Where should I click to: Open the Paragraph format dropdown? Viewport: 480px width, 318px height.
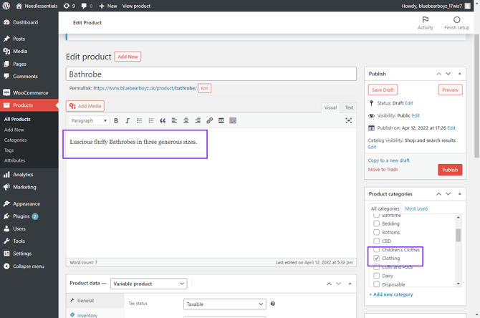coord(89,121)
